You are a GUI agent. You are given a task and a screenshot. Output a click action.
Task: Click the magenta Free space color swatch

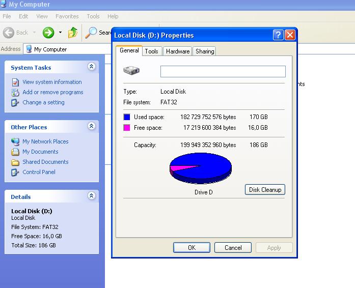127,128
